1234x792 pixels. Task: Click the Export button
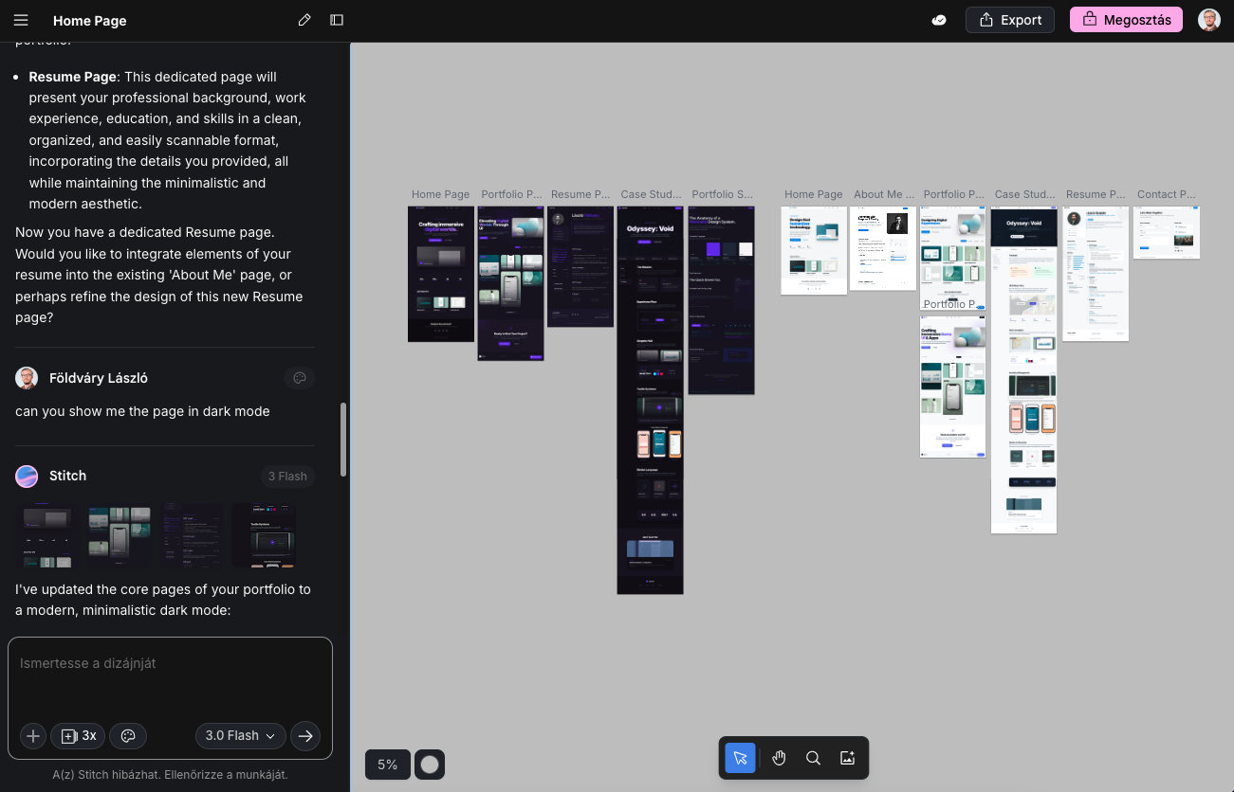click(x=1010, y=20)
